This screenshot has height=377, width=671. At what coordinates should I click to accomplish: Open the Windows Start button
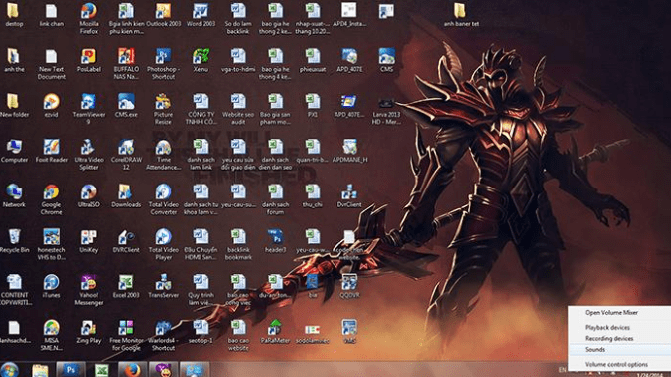pos(9,369)
